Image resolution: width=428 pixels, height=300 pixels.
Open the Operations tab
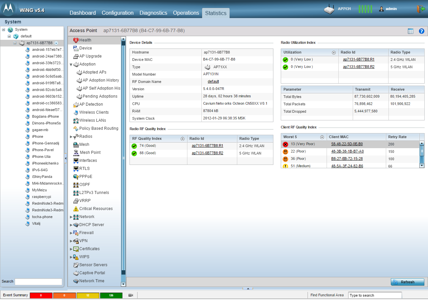[x=186, y=13]
